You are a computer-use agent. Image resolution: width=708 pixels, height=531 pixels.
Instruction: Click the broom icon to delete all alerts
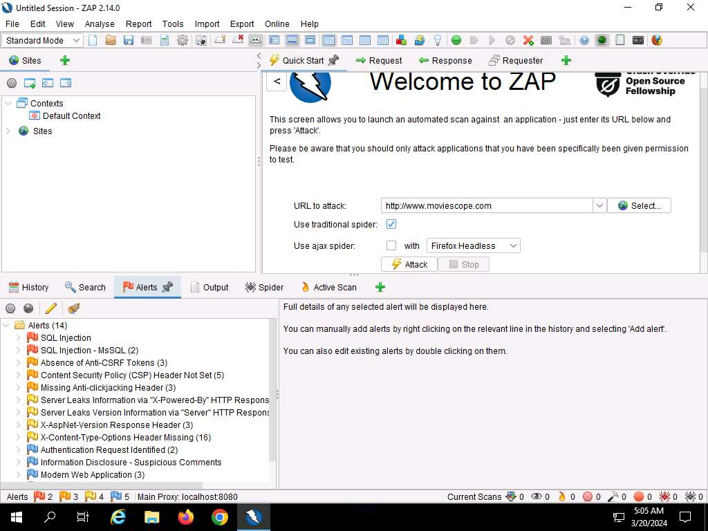74,308
